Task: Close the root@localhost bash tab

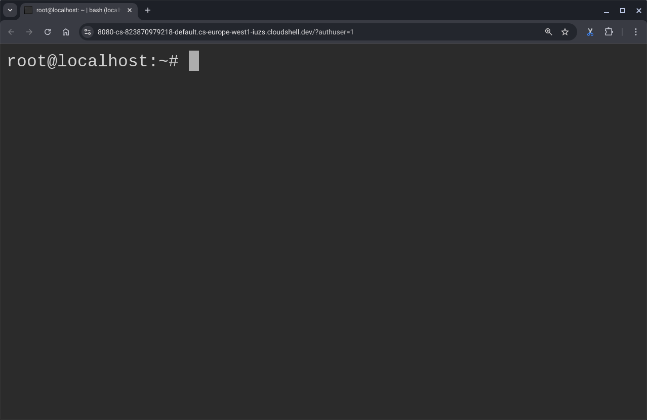Action: (129, 10)
